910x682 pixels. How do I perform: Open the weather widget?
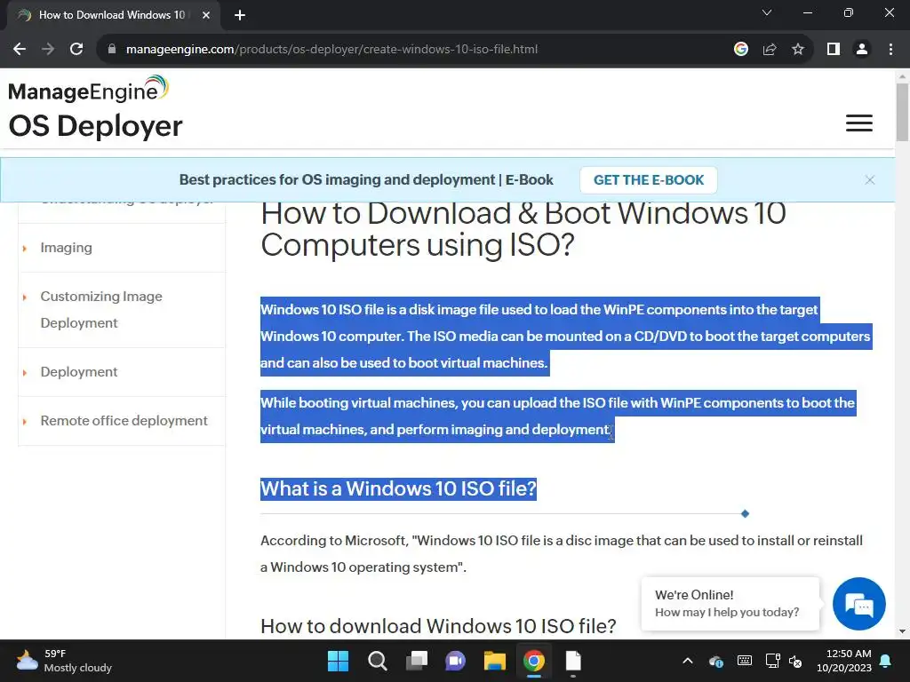64,661
